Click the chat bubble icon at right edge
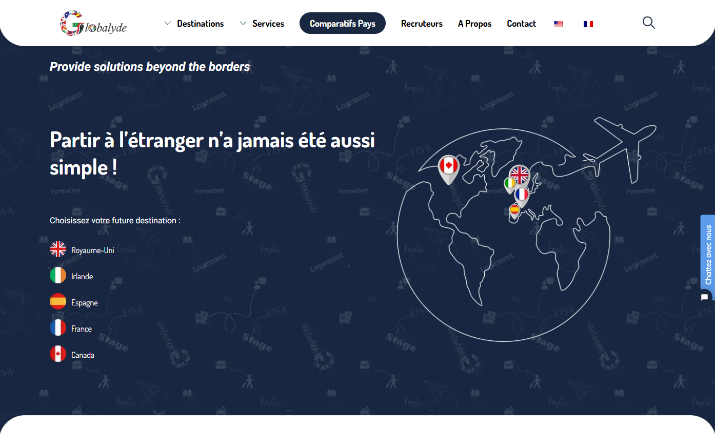715x443 pixels. point(705,297)
